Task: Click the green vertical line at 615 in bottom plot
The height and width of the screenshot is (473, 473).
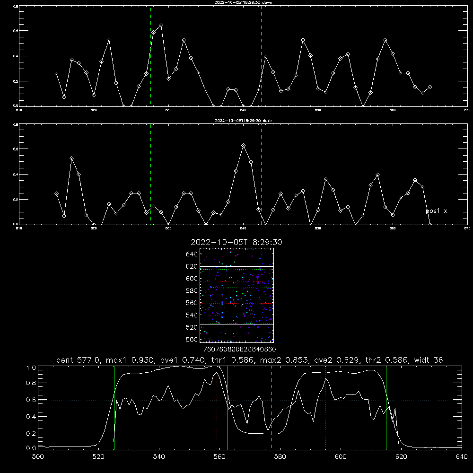Action: (386, 408)
